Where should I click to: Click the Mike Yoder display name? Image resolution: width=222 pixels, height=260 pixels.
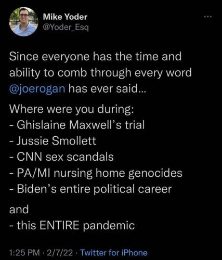tap(65, 17)
